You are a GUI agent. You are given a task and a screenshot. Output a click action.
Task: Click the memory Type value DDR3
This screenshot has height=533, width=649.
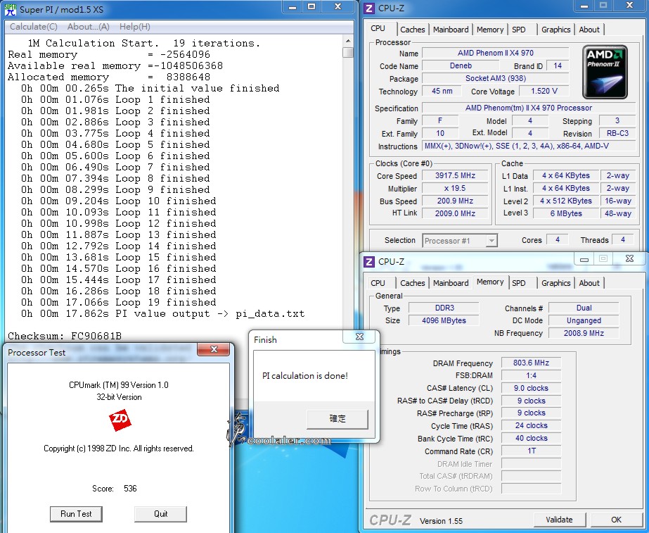click(444, 308)
